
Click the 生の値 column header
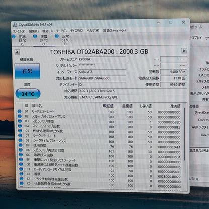click(x=175, y=106)
